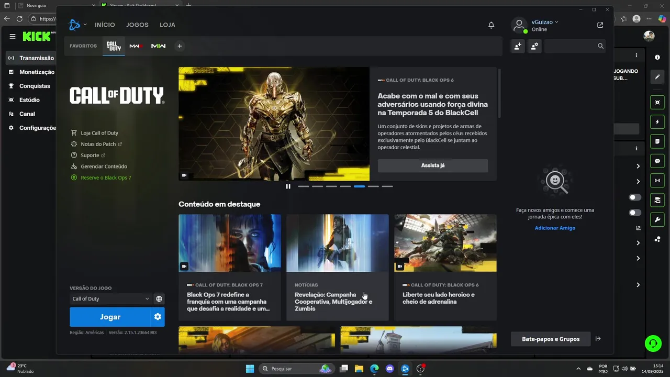Pause the featured carousel
Screen dimensions: 670x377
click(x=288, y=186)
